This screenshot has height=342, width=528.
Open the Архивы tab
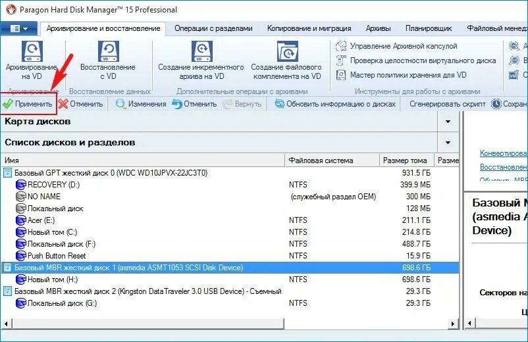tap(378, 28)
